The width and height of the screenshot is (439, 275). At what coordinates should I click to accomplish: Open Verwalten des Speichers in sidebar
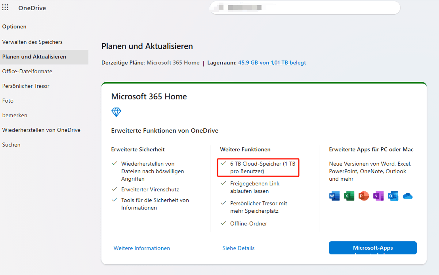point(32,42)
